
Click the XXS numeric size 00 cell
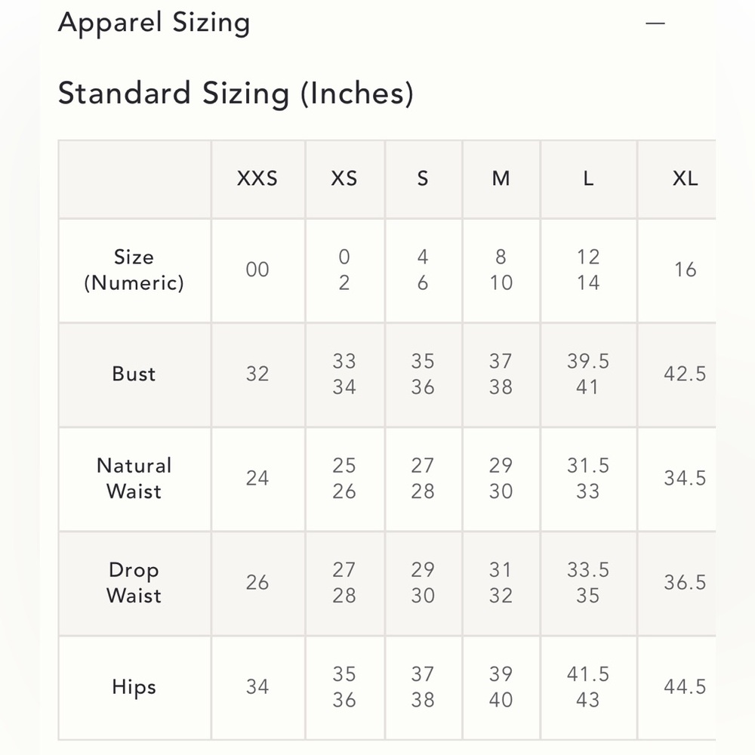(257, 270)
